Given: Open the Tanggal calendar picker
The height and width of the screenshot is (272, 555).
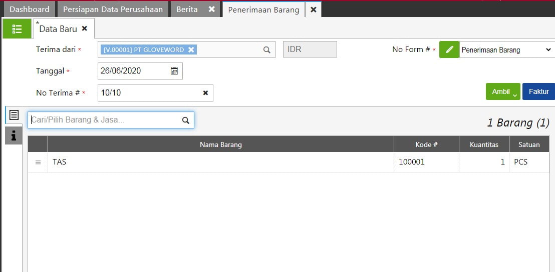Looking at the screenshot, I should click(174, 70).
